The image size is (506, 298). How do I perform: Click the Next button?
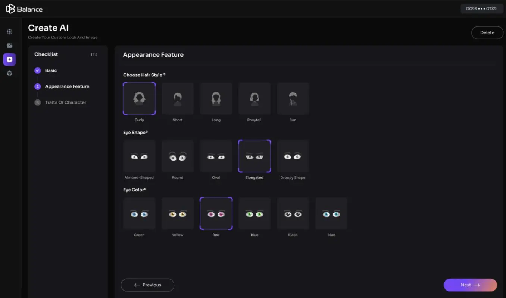tap(470, 285)
